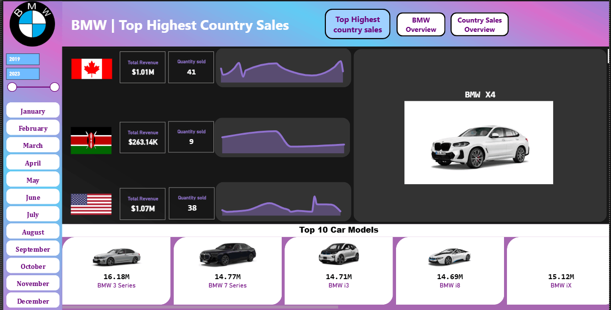Click the BMW X4 car image
The image size is (611, 310).
[x=478, y=143]
